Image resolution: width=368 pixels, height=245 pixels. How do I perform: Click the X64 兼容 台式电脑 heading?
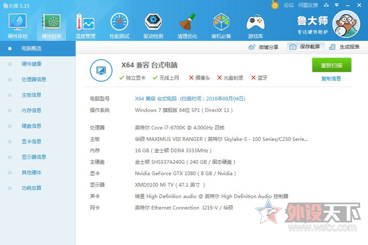tap(149, 65)
